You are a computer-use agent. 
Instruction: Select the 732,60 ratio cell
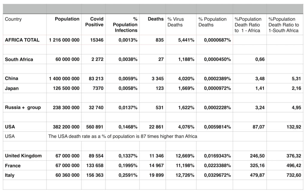(x=285, y=175)
